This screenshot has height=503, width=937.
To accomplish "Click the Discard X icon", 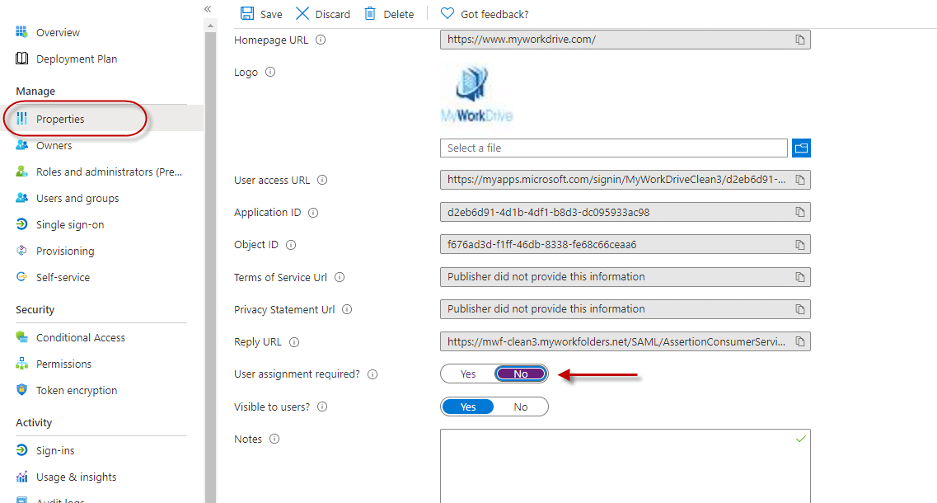I will pyautogui.click(x=302, y=13).
